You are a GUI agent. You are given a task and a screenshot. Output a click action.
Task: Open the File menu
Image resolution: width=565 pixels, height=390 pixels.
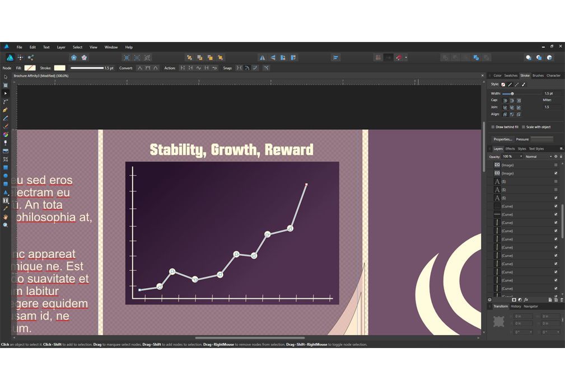[x=20, y=47]
